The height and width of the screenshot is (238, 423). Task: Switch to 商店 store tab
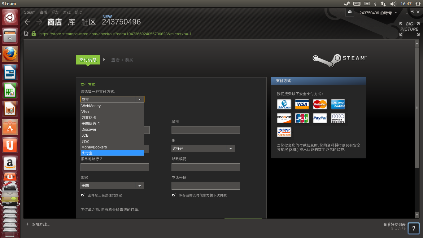[55, 22]
